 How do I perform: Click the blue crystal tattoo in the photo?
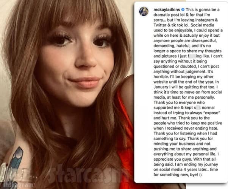[17, 158]
